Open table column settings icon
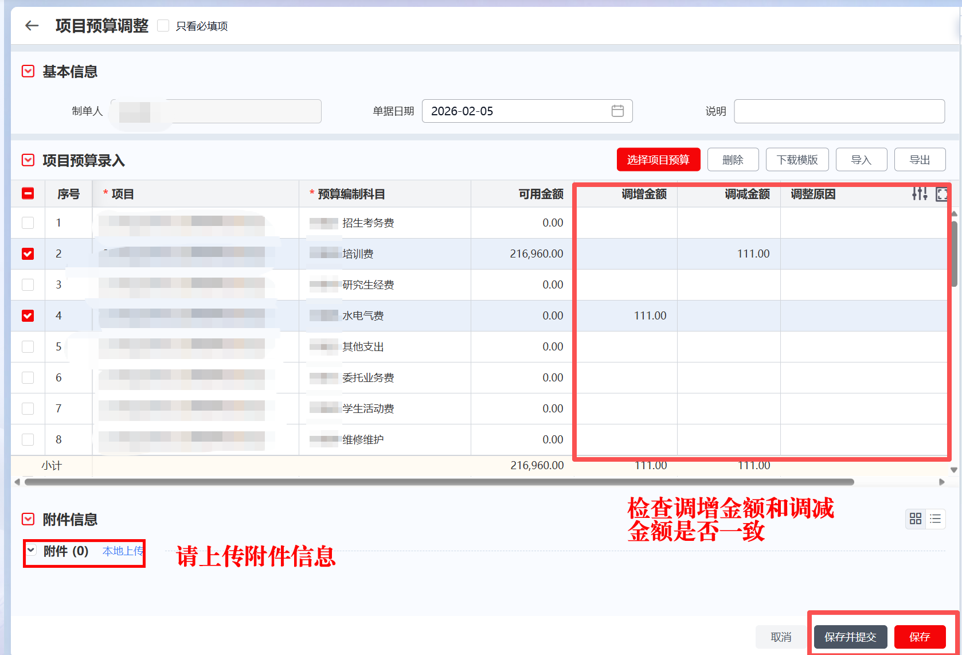Screen dimensions: 962x655 pos(920,194)
